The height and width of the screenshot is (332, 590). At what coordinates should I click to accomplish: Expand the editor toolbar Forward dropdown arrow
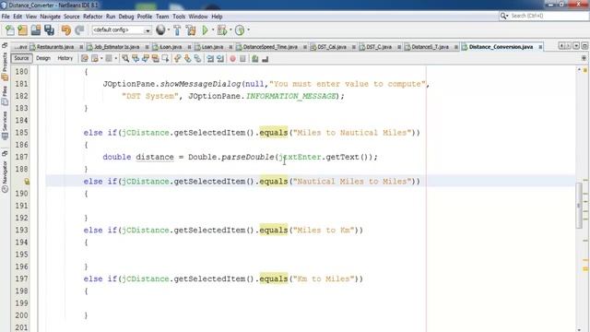pos(116,58)
